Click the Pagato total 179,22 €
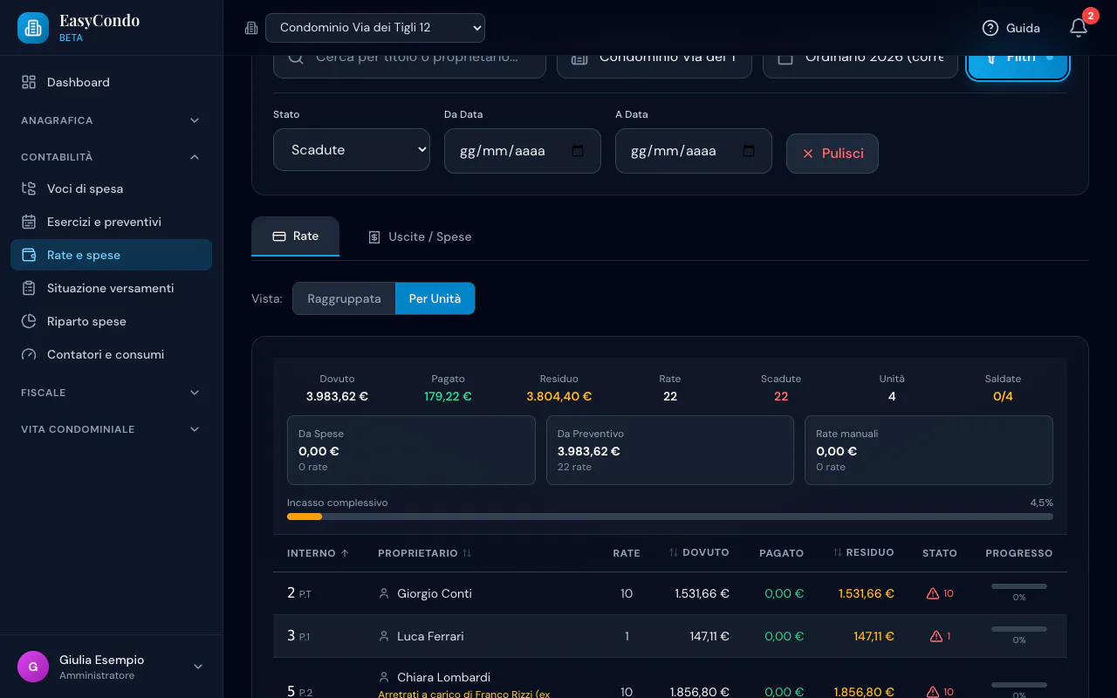Image resolution: width=1117 pixels, height=698 pixels. pos(448,396)
